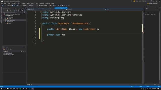This screenshot has width=161, height=90.
Task: Pin the Output panel
Action: (158, 8)
